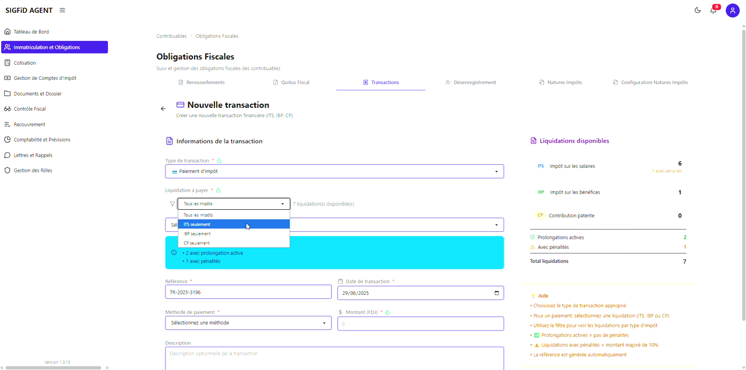The height and width of the screenshot is (370, 746).
Task: Click the Contribuables breadcrumb link
Action: (171, 36)
